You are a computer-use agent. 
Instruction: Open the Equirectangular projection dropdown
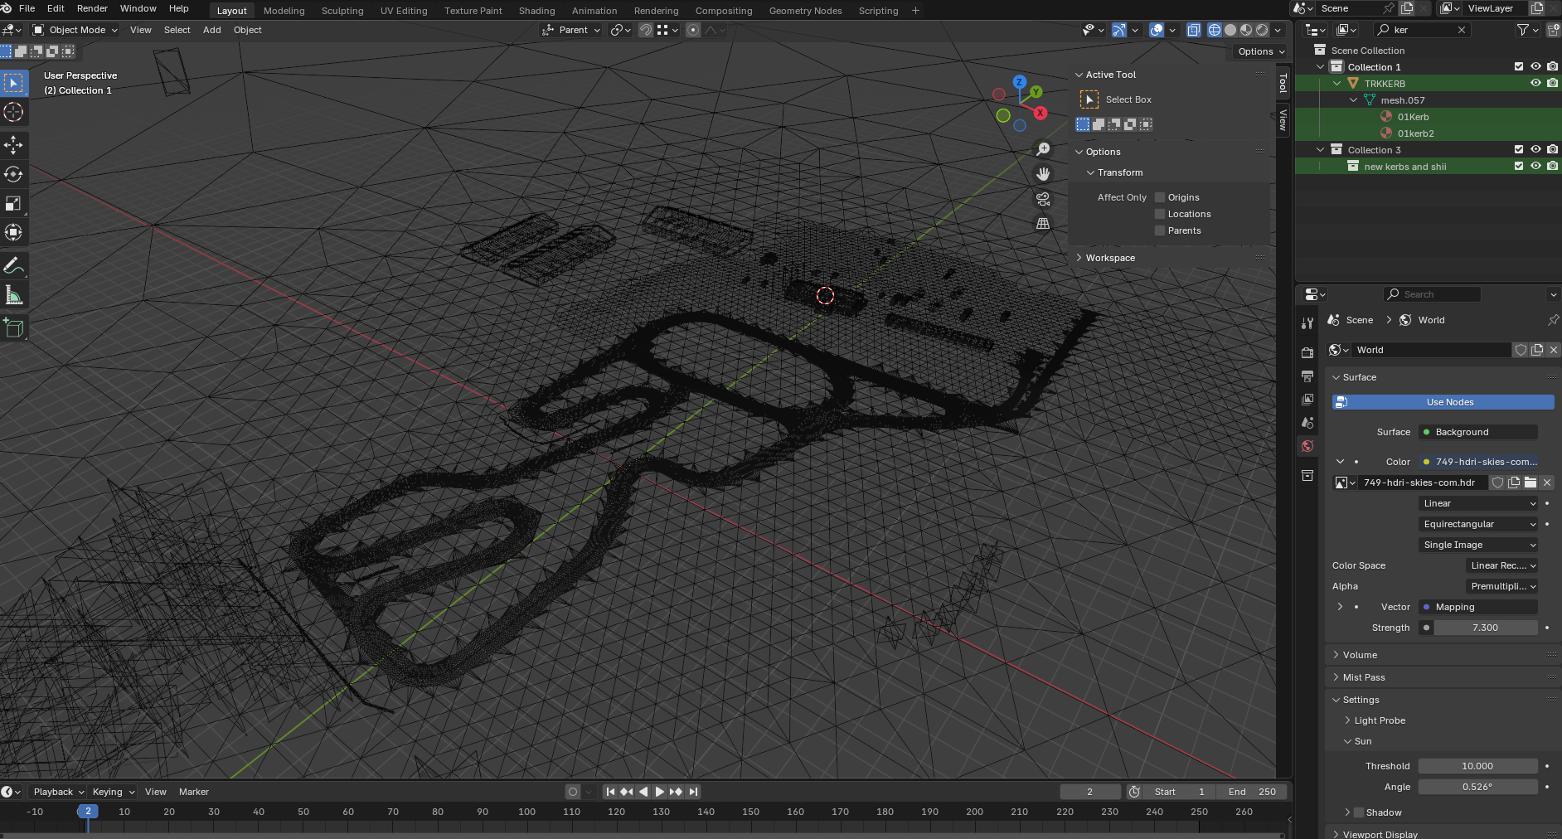[x=1478, y=524]
